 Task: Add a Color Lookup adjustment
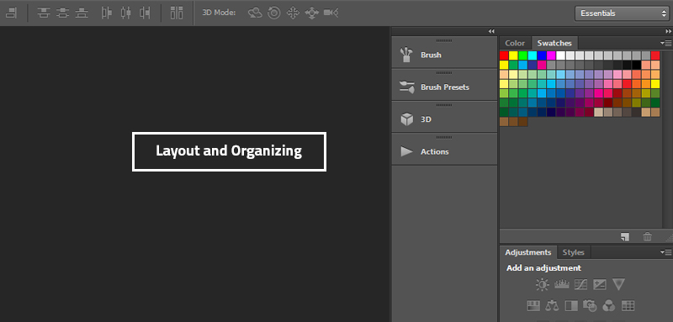pyautogui.click(x=628, y=306)
